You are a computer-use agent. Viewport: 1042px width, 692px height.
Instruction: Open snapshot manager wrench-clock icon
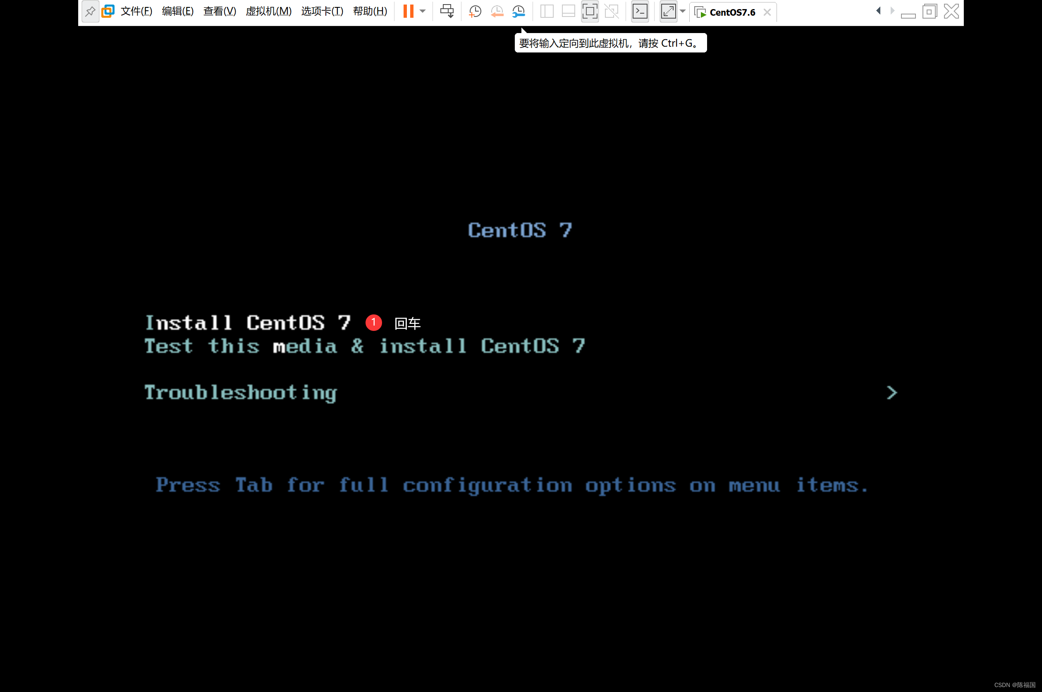pyautogui.click(x=519, y=12)
